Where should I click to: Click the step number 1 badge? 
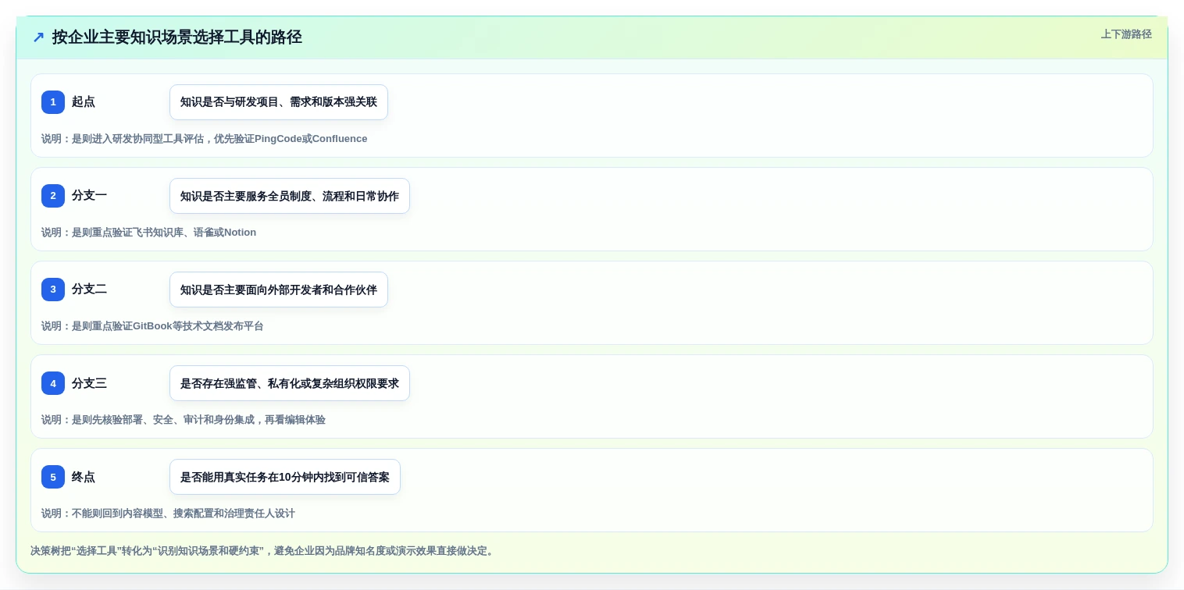click(53, 102)
